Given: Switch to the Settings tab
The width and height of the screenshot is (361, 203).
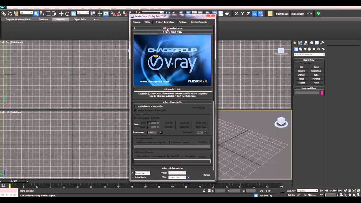Looking at the screenshot, I should (183, 22).
